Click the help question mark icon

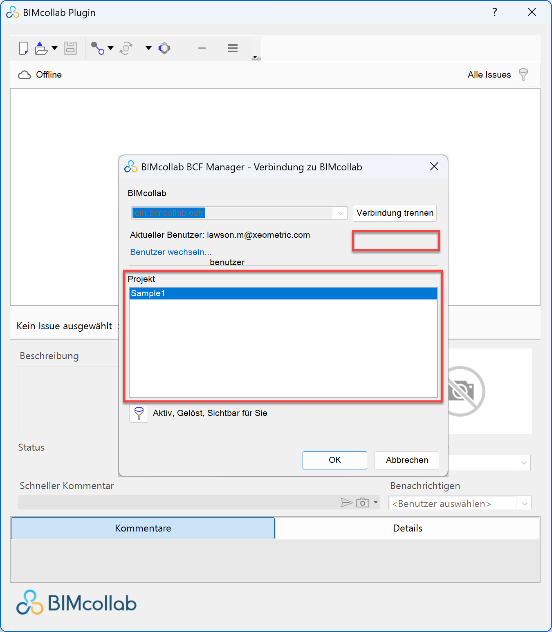coord(495,12)
